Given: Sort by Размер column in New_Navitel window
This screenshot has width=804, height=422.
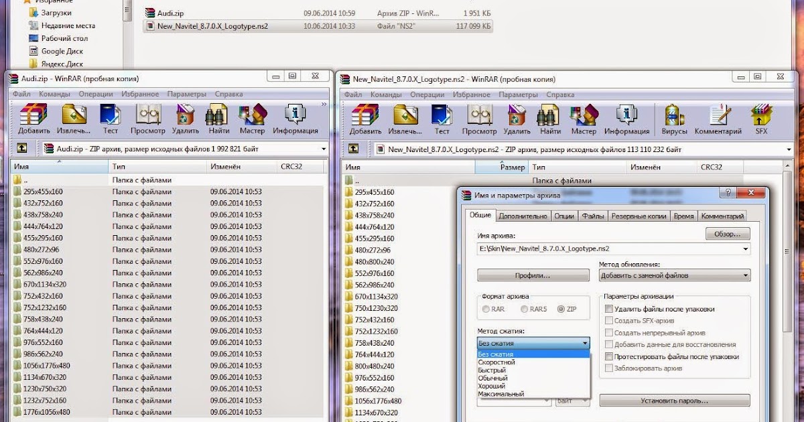Looking at the screenshot, I should [x=501, y=166].
